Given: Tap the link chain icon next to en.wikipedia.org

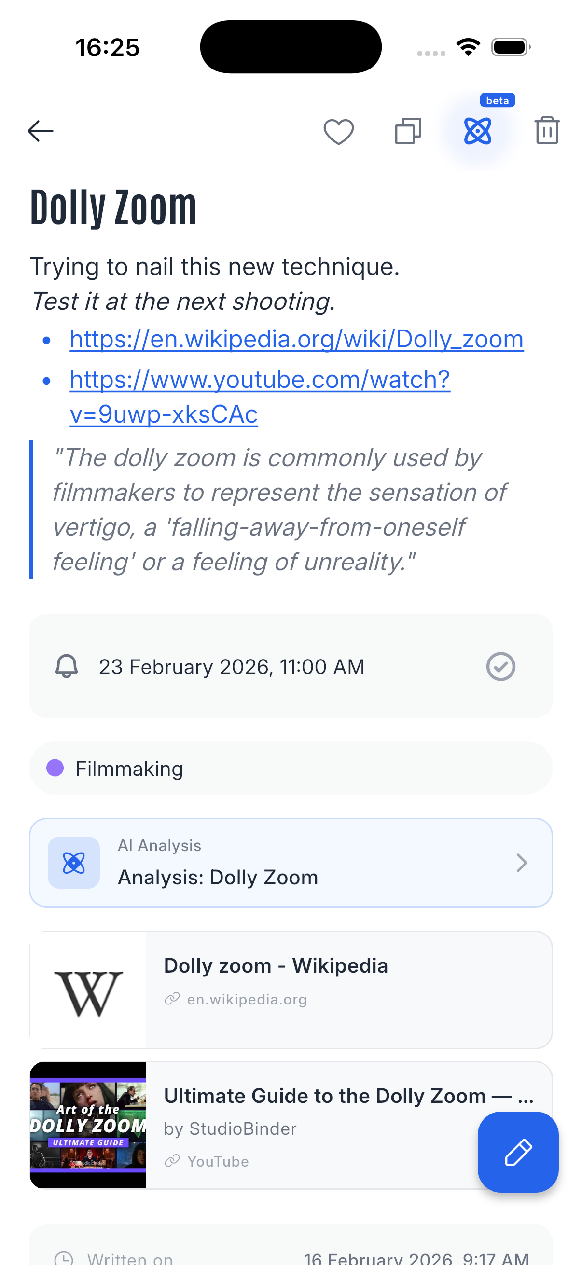Looking at the screenshot, I should [173, 999].
